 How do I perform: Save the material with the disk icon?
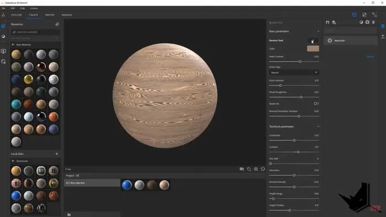[x=328, y=23]
